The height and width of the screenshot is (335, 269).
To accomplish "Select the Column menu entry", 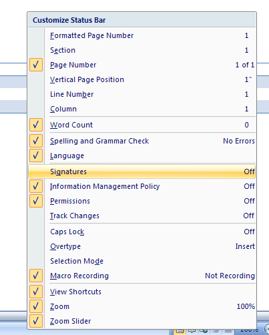I will point(142,109).
